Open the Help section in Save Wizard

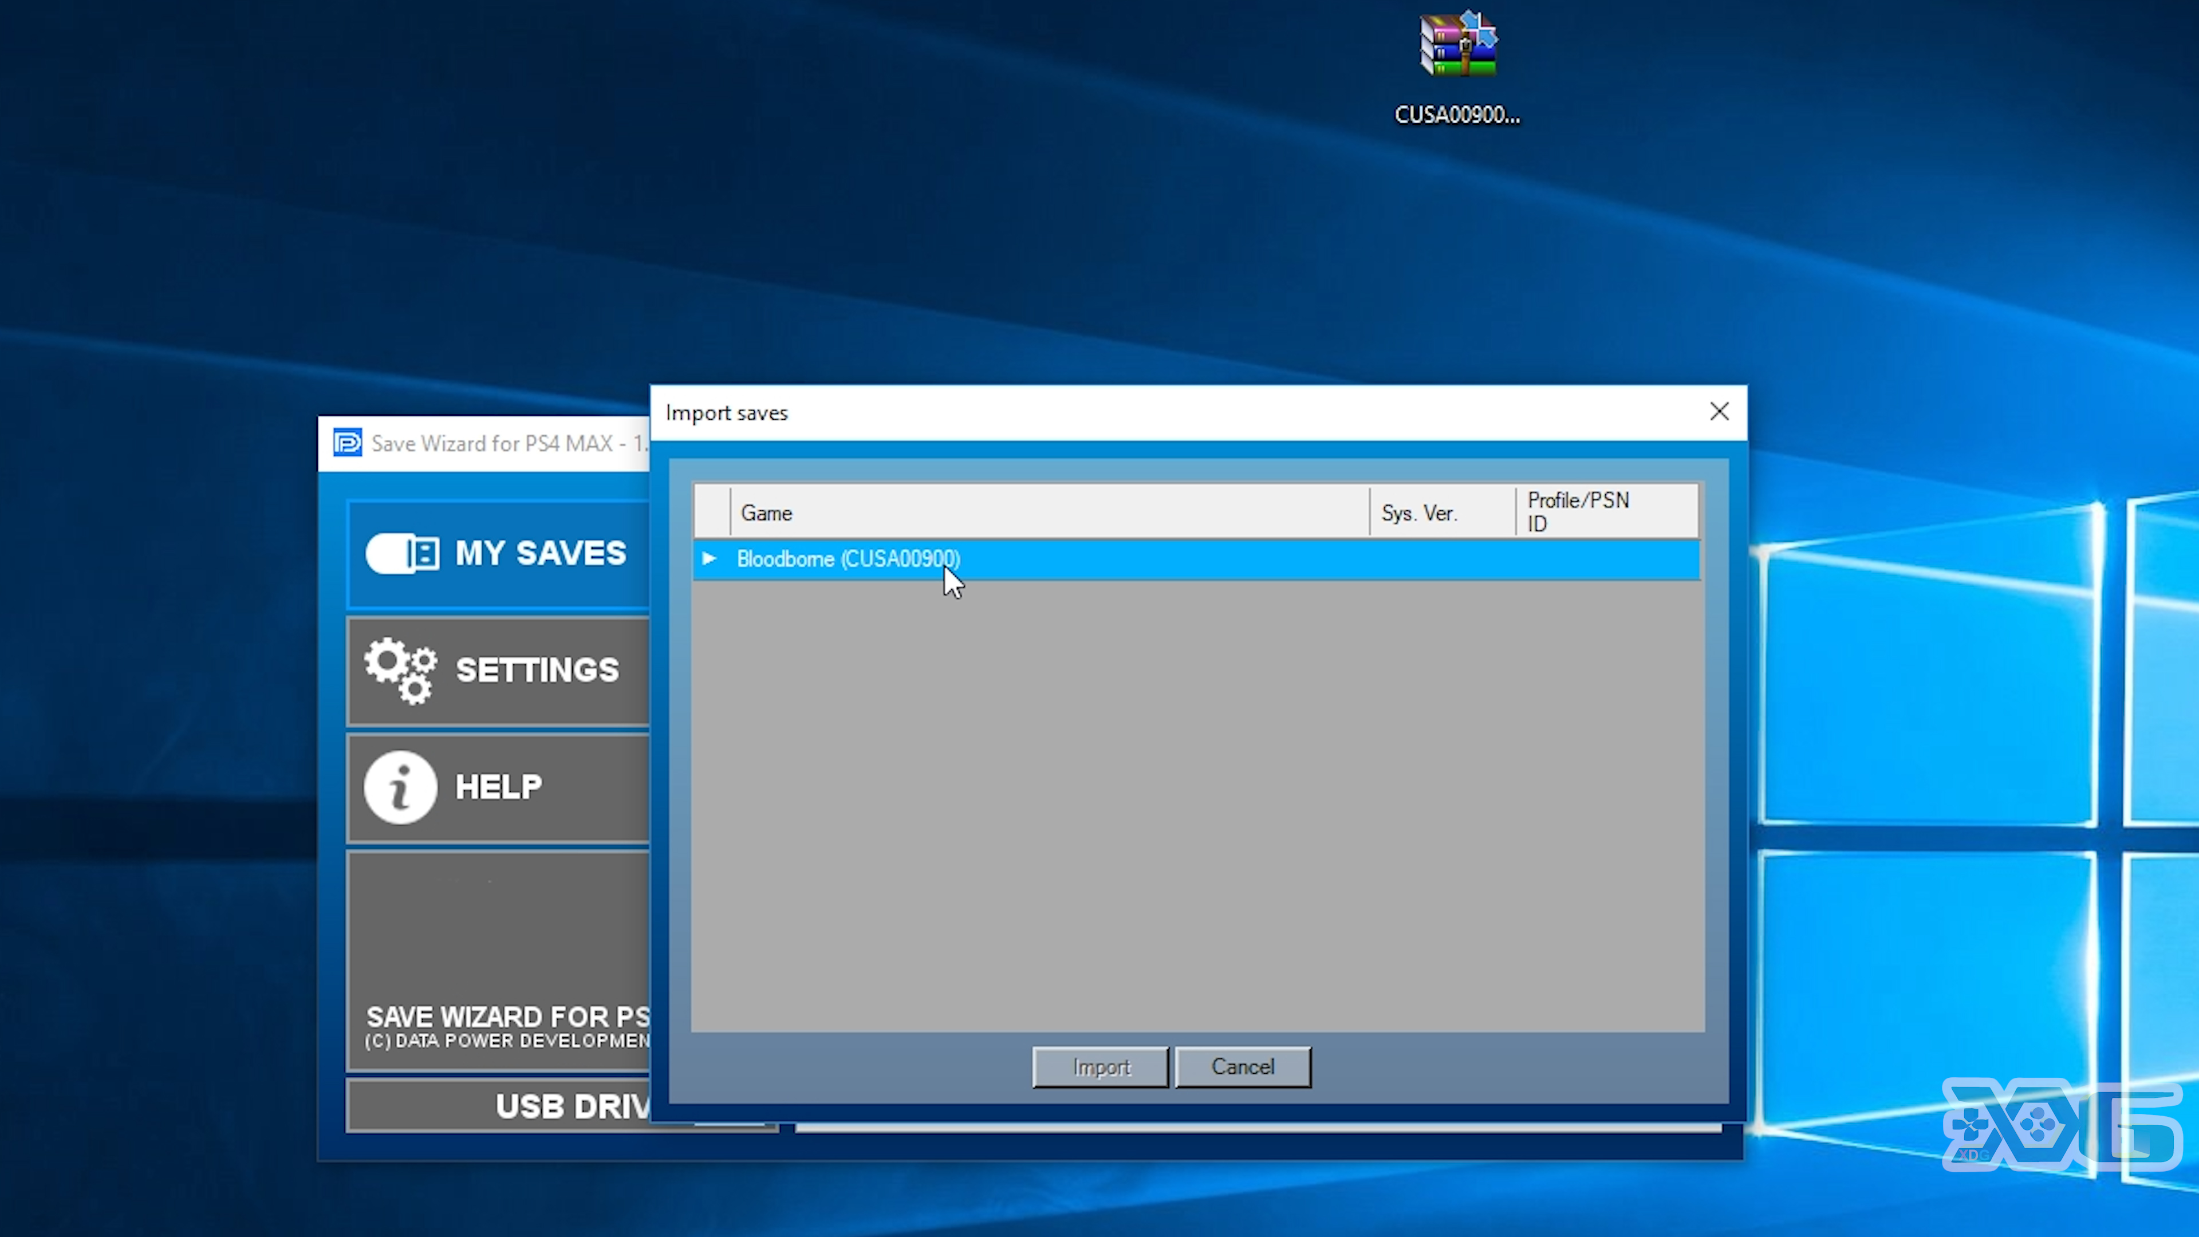[499, 787]
